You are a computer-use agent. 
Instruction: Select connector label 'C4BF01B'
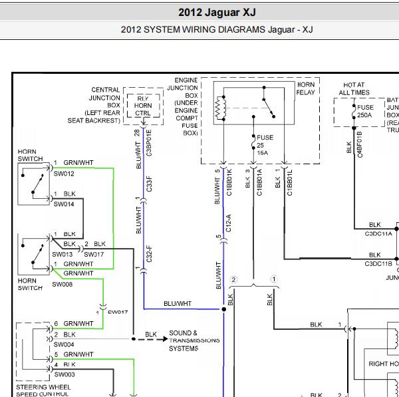click(360, 144)
